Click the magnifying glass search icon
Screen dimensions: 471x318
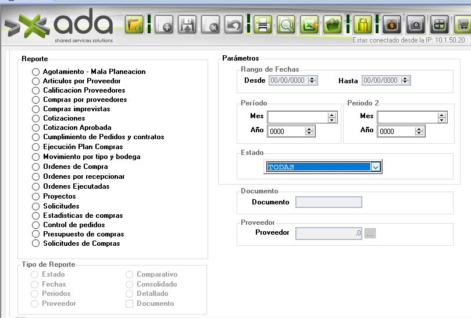pyautogui.click(x=286, y=24)
